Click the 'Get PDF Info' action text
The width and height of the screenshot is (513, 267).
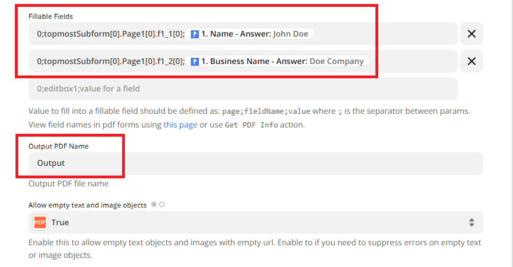[251, 125]
